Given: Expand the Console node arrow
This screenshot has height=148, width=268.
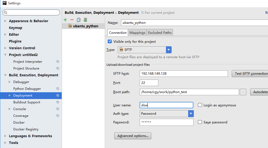Looking at the screenshot, I should pyautogui.click(x=10, y=109).
